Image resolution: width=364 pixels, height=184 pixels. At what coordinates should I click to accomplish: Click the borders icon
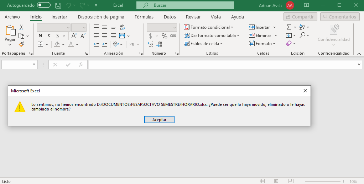tap(40, 44)
